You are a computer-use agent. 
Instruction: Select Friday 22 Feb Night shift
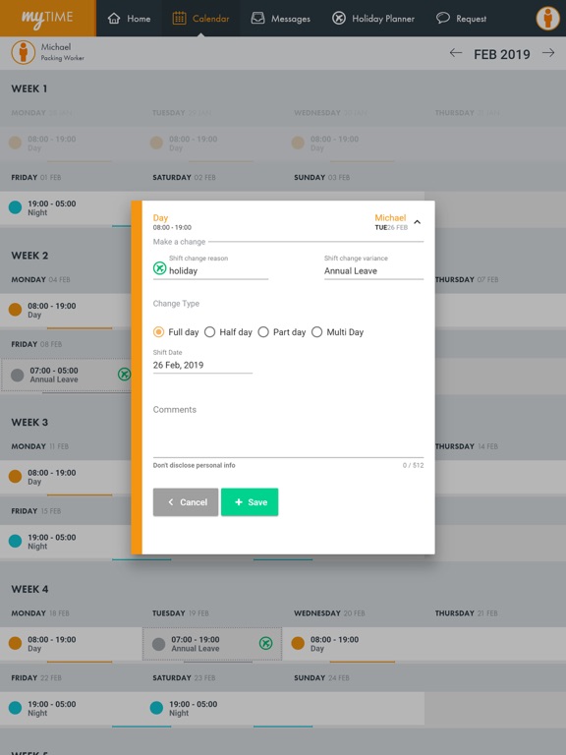[x=71, y=708]
